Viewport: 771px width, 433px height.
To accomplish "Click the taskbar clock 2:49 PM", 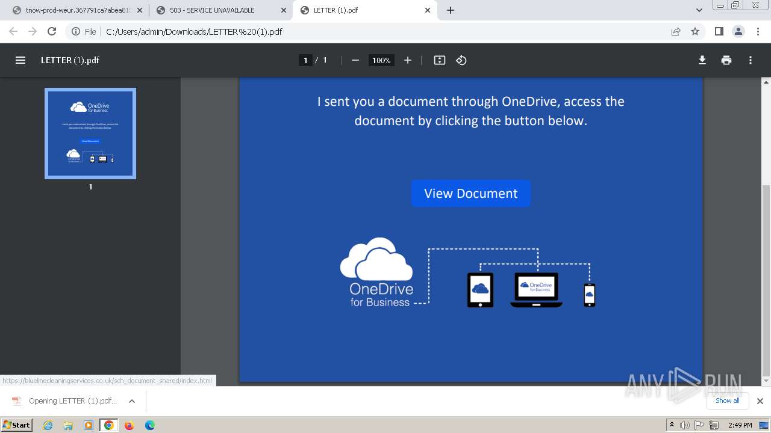I will [740, 425].
